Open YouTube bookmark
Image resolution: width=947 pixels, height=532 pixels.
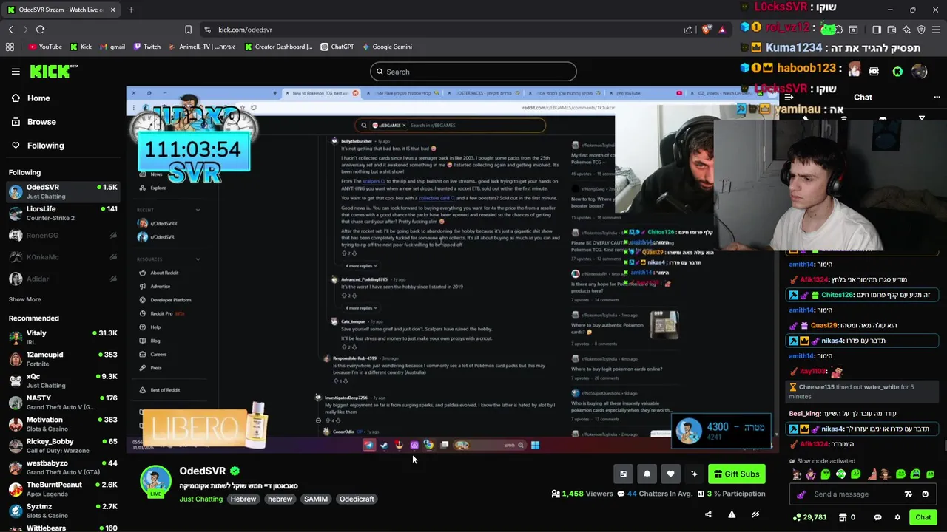(x=45, y=47)
